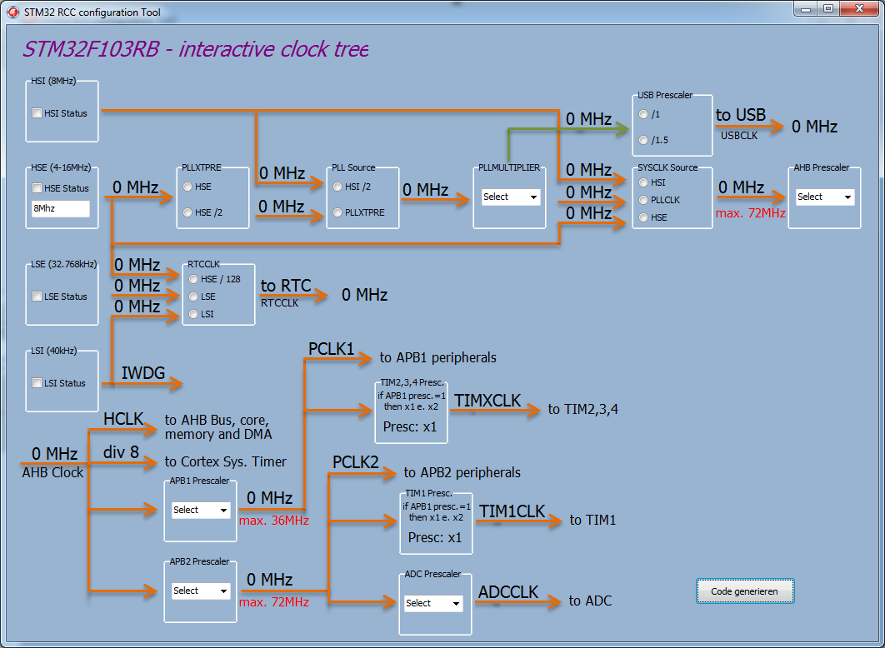Image resolution: width=885 pixels, height=648 pixels.
Task: Open the AHB Prescaler dropdown
Action: [x=824, y=197]
